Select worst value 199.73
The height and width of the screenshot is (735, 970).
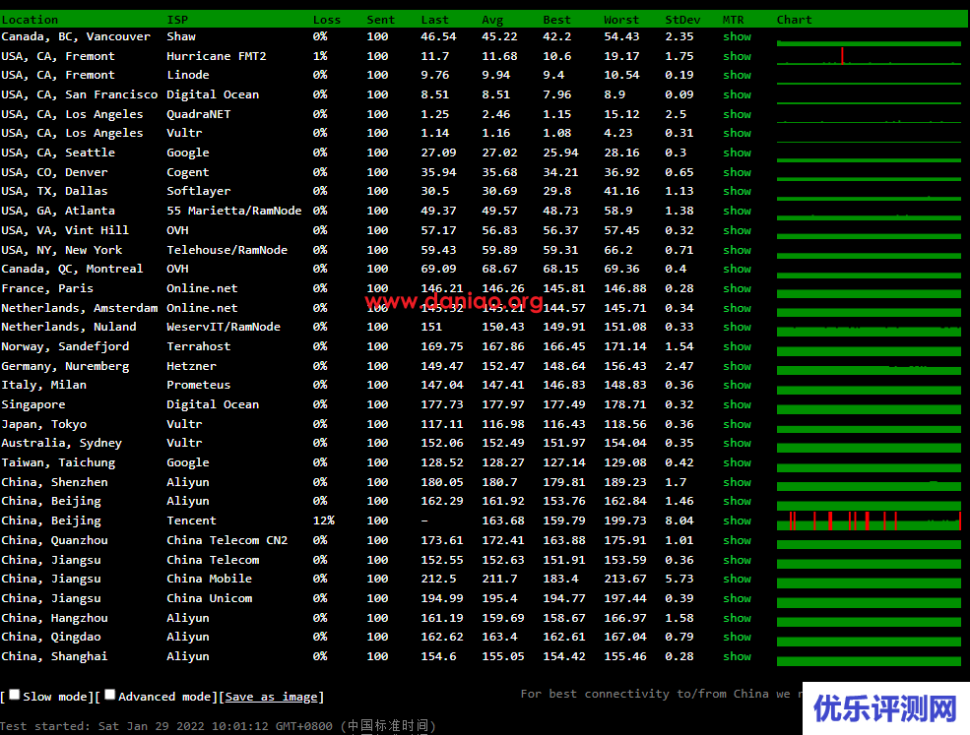pyautogui.click(x=624, y=521)
